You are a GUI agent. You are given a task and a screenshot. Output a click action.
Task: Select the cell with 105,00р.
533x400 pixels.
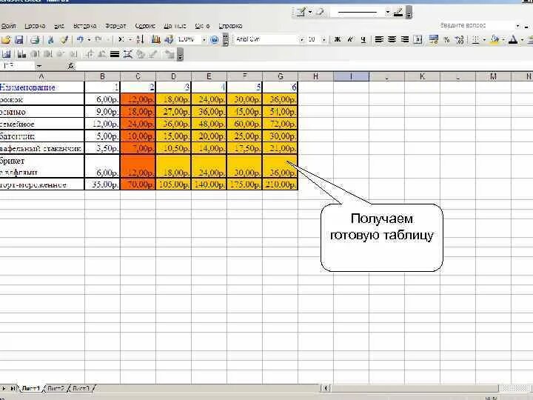pyautogui.click(x=174, y=184)
